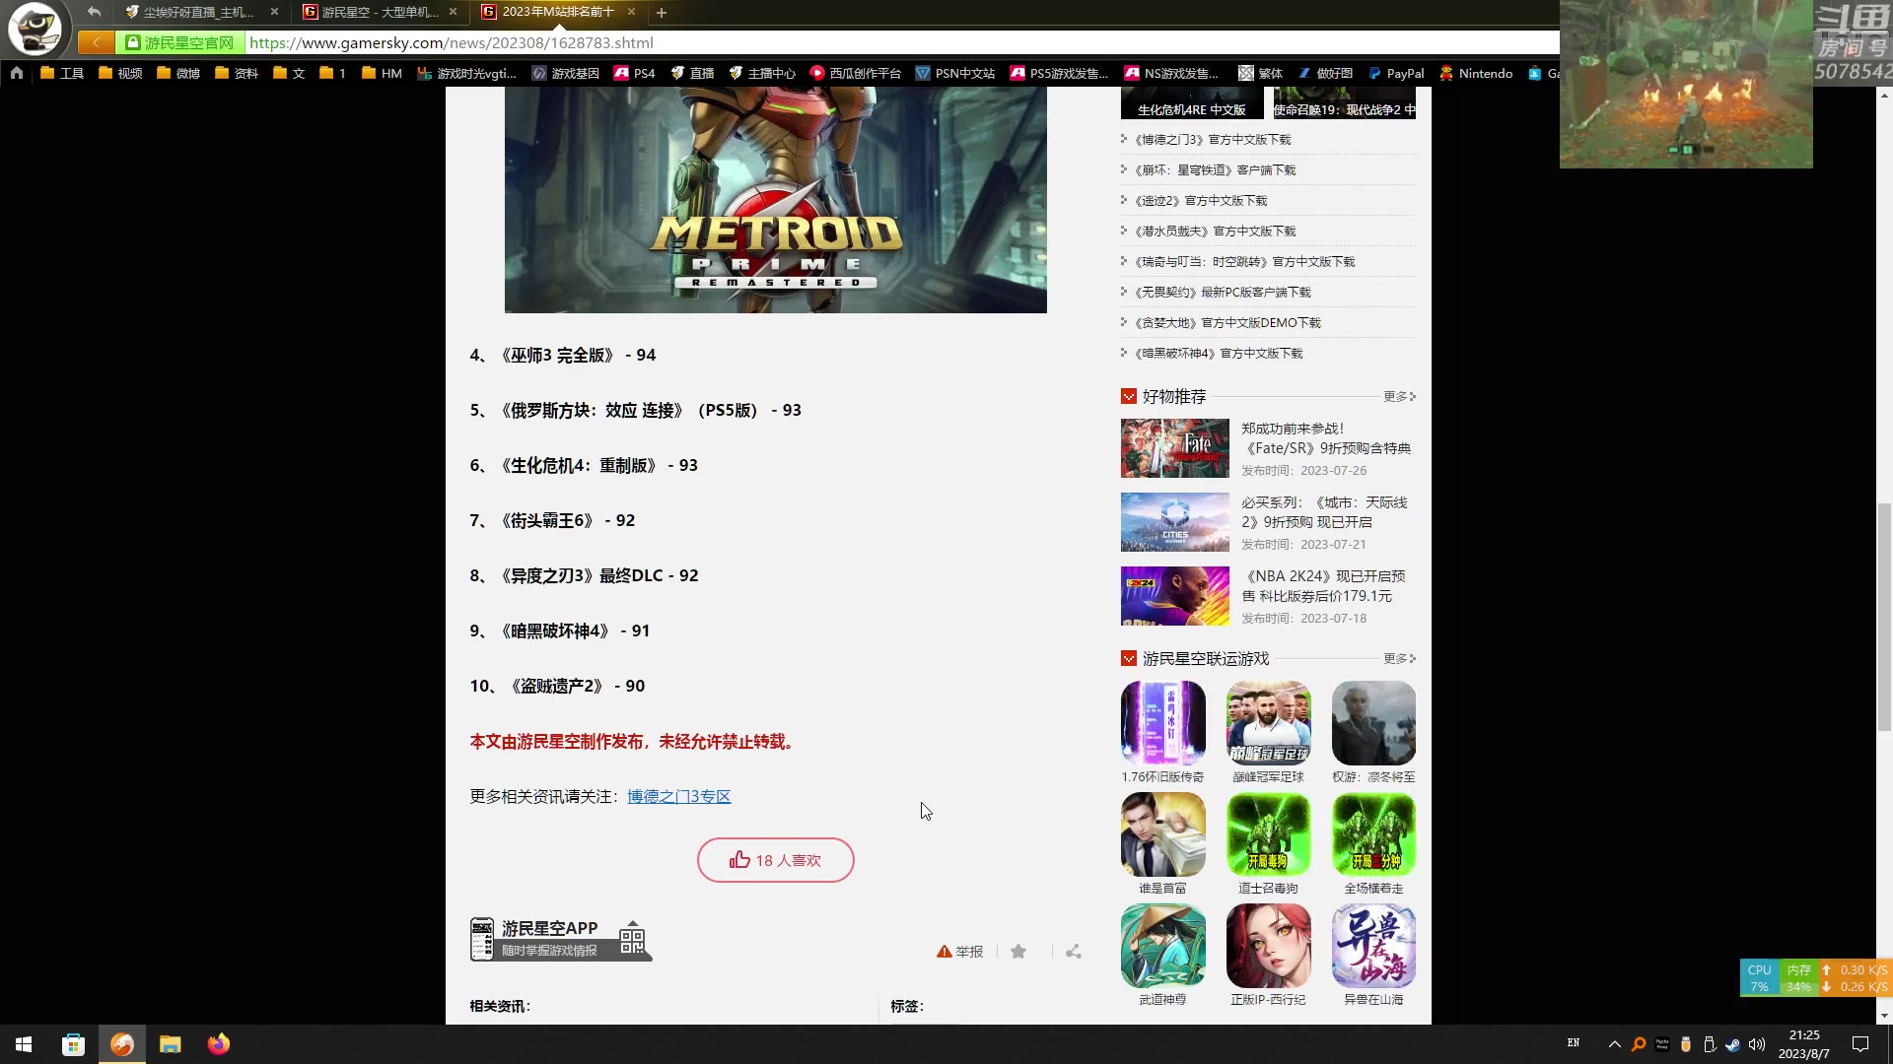The width and height of the screenshot is (1893, 1064).
Task: Open the 巅峰冠军足球 game icon
Action: coord(1269,723)
